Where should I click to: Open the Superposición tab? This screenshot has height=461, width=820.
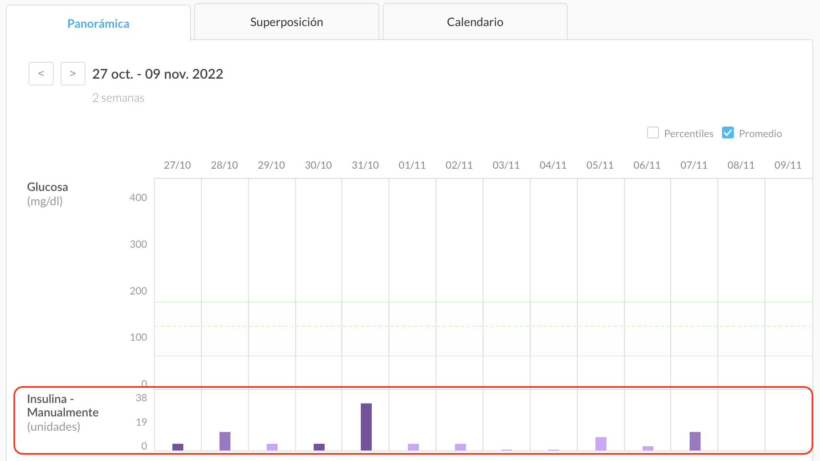pos(287,22)
